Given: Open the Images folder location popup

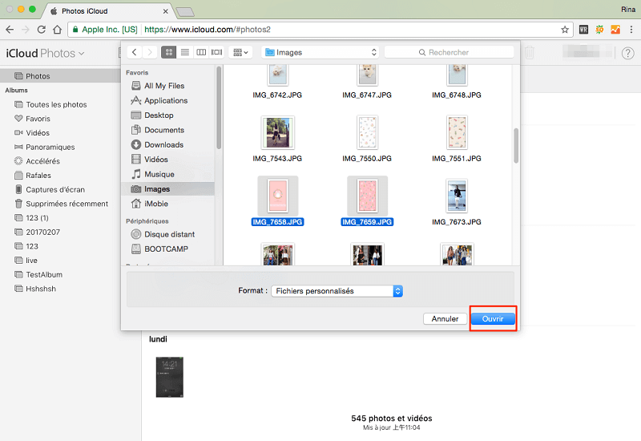Looking at the screenshot, I should [x=320, y=52].
